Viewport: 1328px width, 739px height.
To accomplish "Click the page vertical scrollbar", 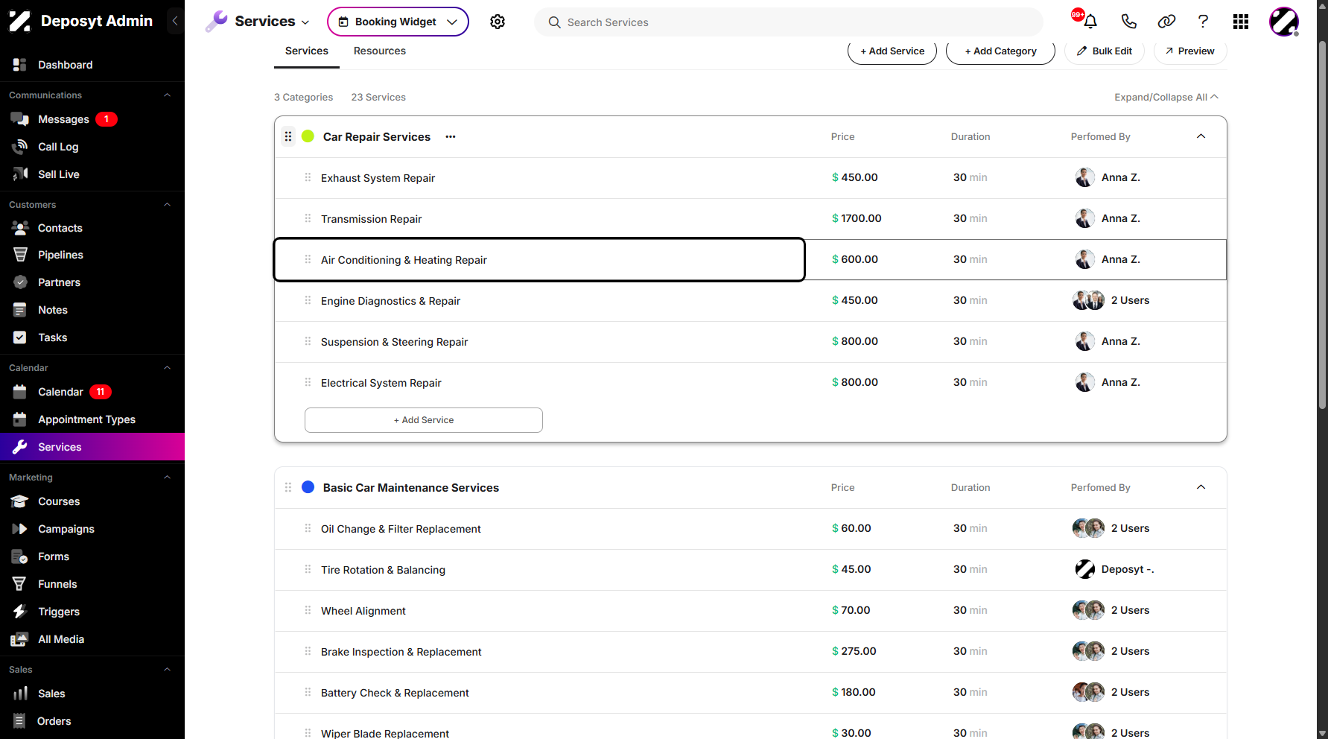I will click(x=1322, y=223).
